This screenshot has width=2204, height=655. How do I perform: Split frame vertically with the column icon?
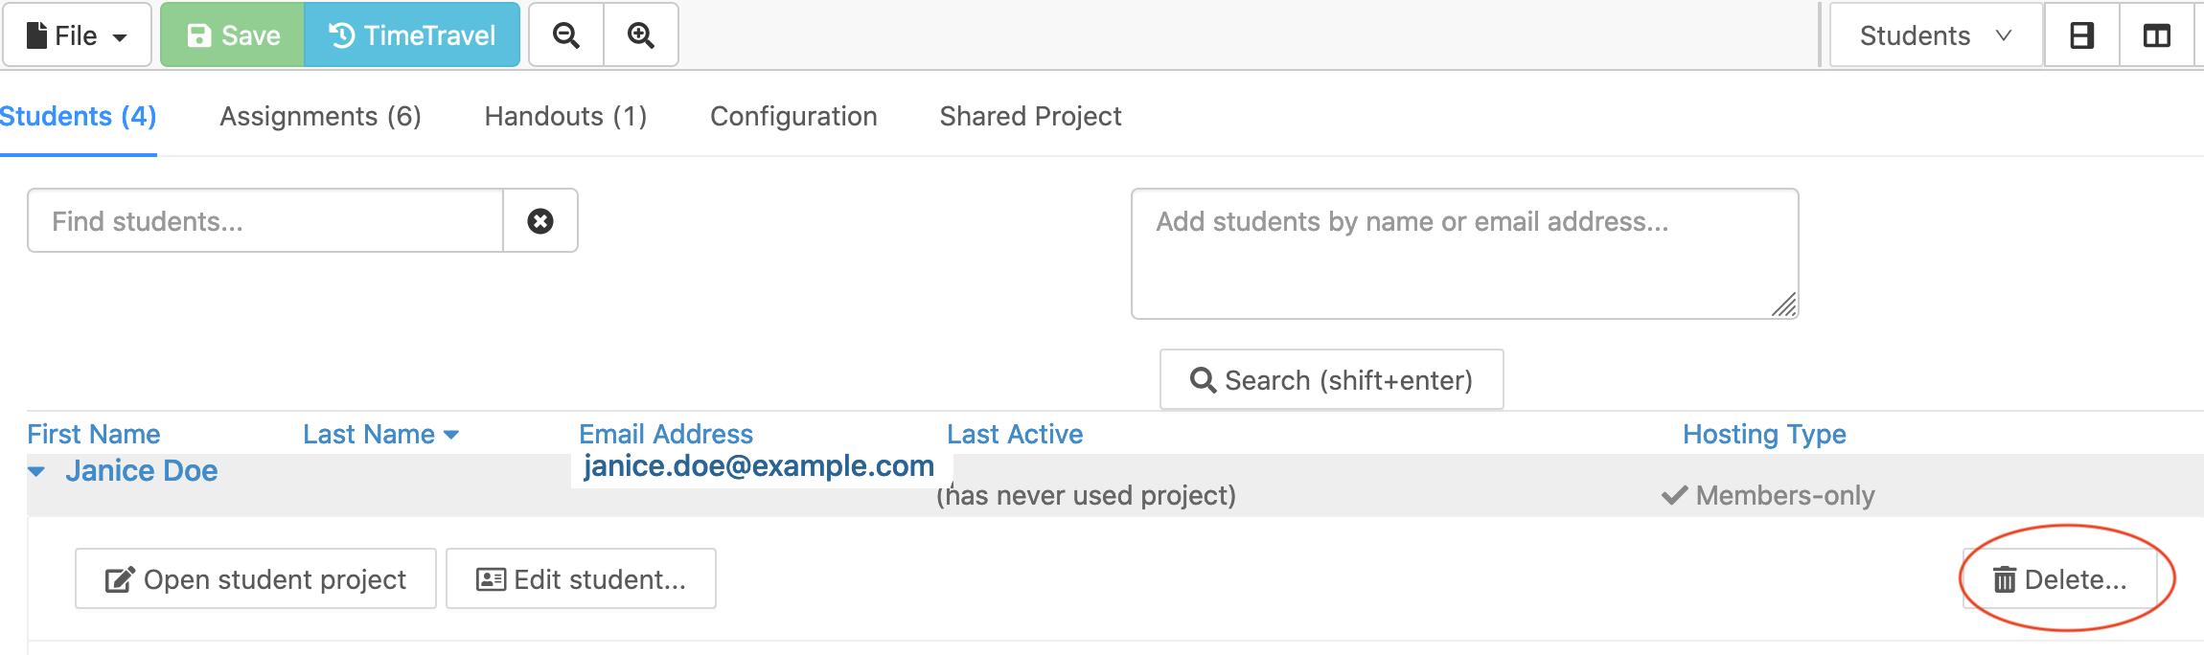coord(2156,35)
